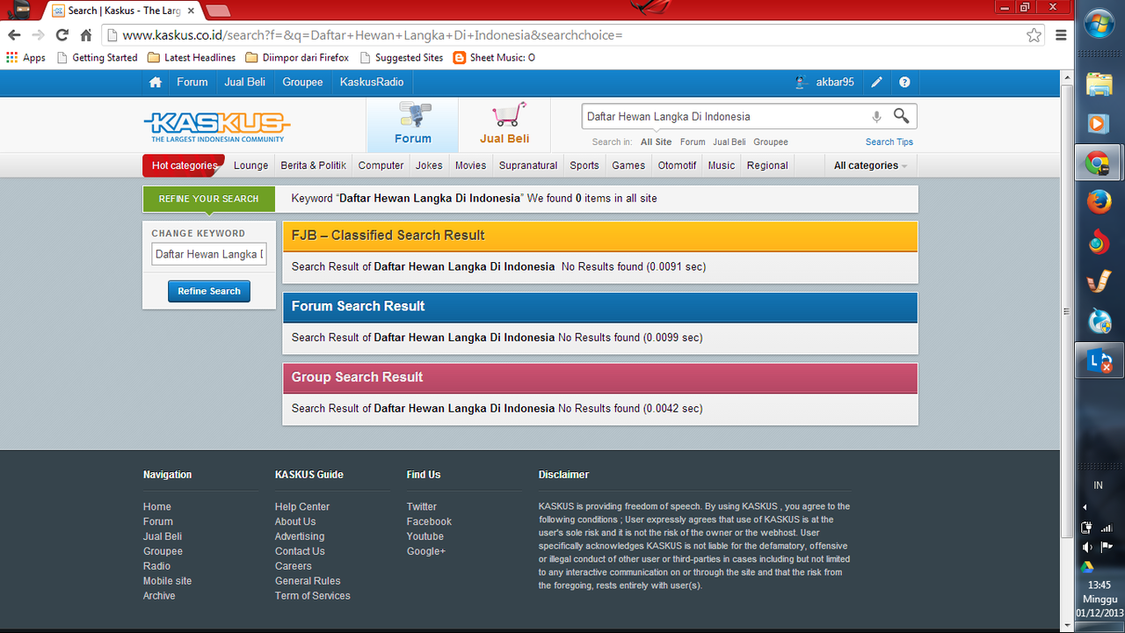Click the Google Drive tray icon
The image size is (1125, 633).
point(1087,567)
